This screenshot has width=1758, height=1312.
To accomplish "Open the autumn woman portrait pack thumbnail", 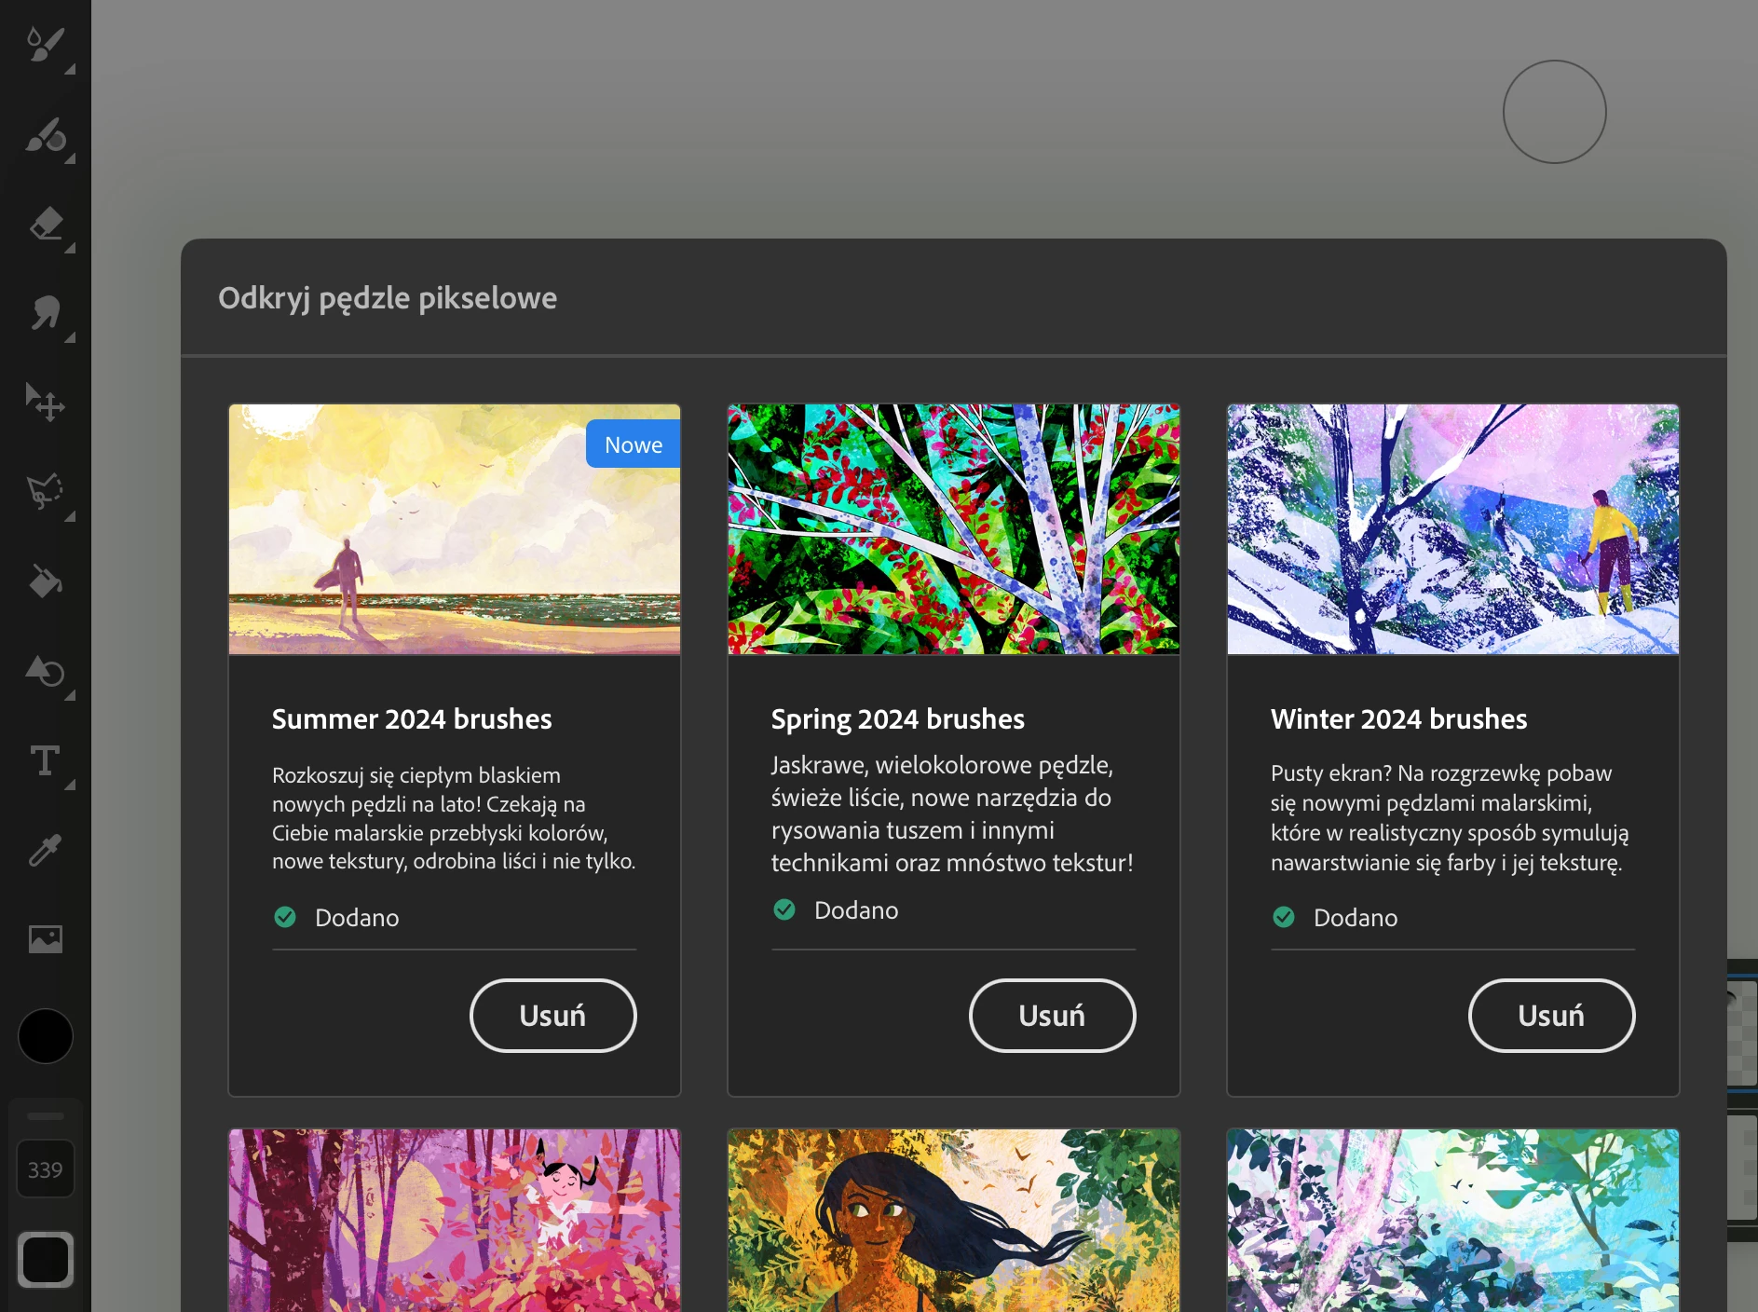I will click(x=954, y=1221).
